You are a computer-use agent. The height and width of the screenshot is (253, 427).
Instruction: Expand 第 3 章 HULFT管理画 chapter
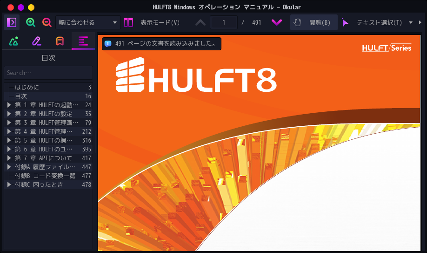pyautogui.click(x=9, y=123)
